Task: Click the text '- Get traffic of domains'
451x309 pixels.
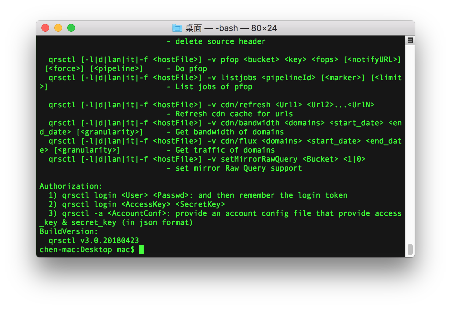Action: pos(221,150)
